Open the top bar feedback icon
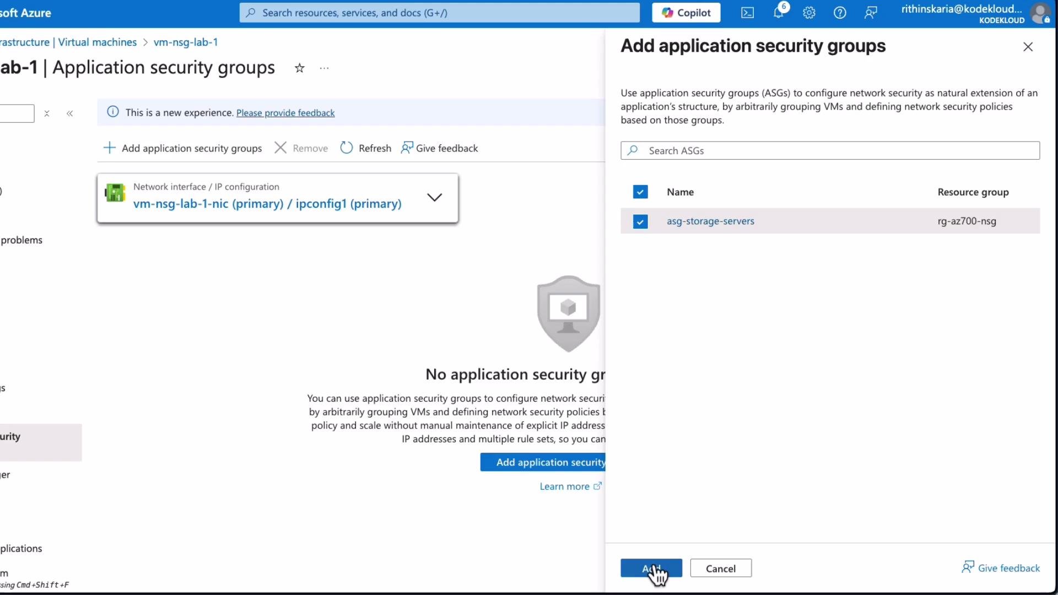 pyautogui.click(x=871, y=13)
